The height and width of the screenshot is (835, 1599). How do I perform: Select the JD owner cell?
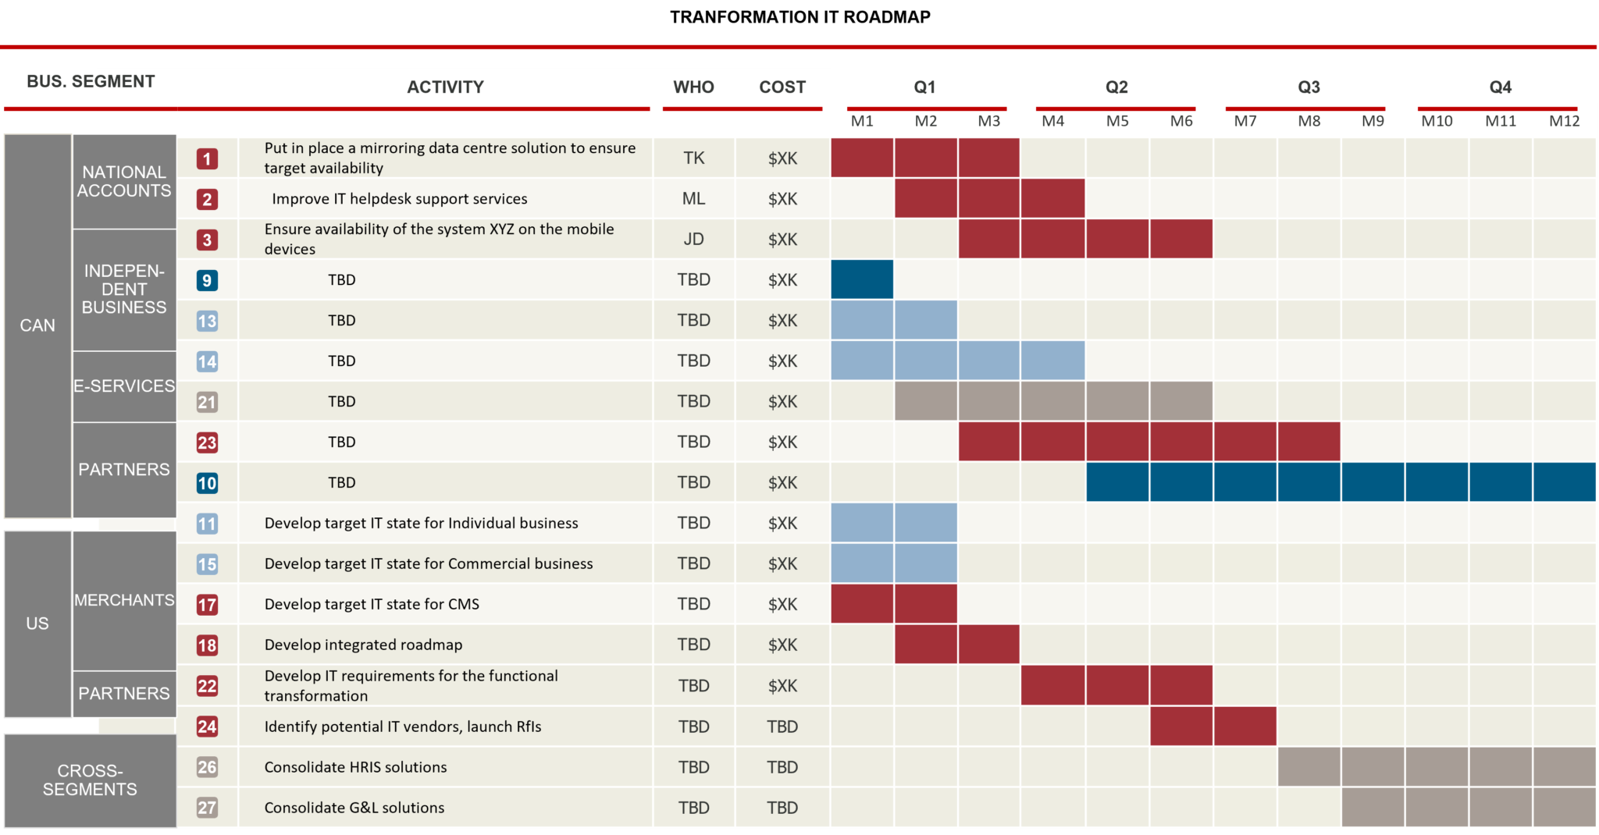point(693,240)
